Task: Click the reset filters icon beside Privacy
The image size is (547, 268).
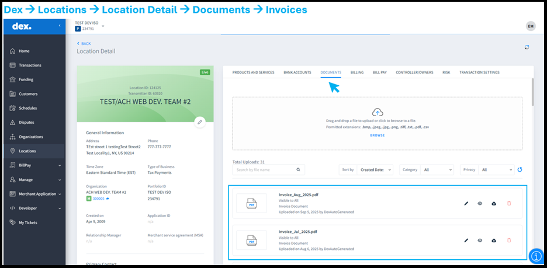Action: click(520, 170)
